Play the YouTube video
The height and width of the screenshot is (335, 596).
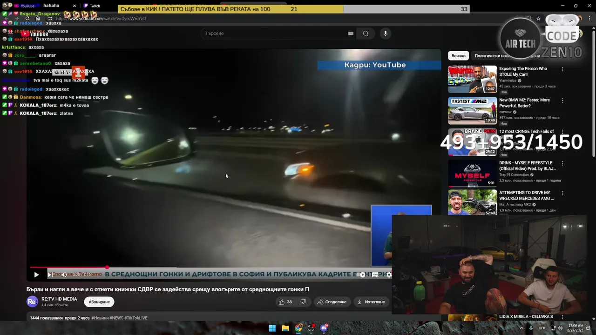(36, 275)
